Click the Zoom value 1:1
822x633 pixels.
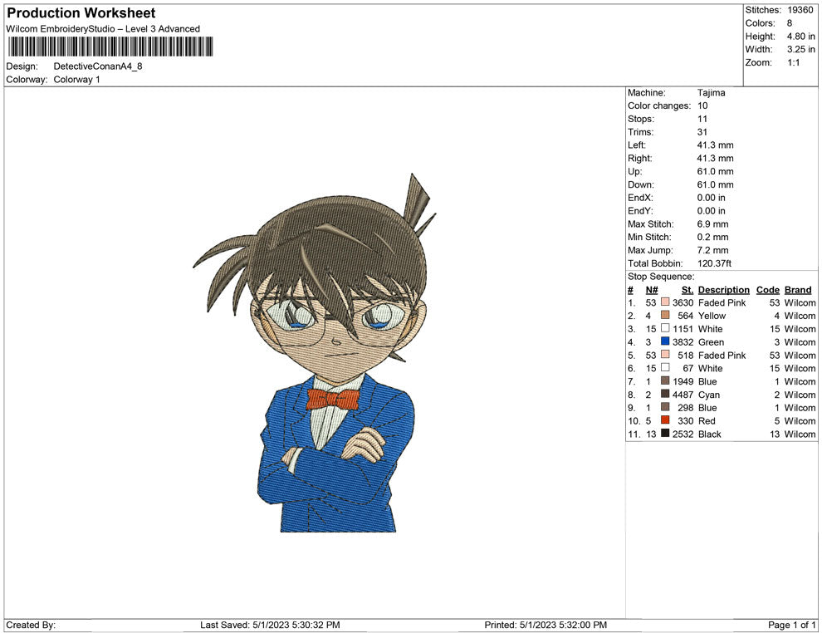[x=793, y=62]
